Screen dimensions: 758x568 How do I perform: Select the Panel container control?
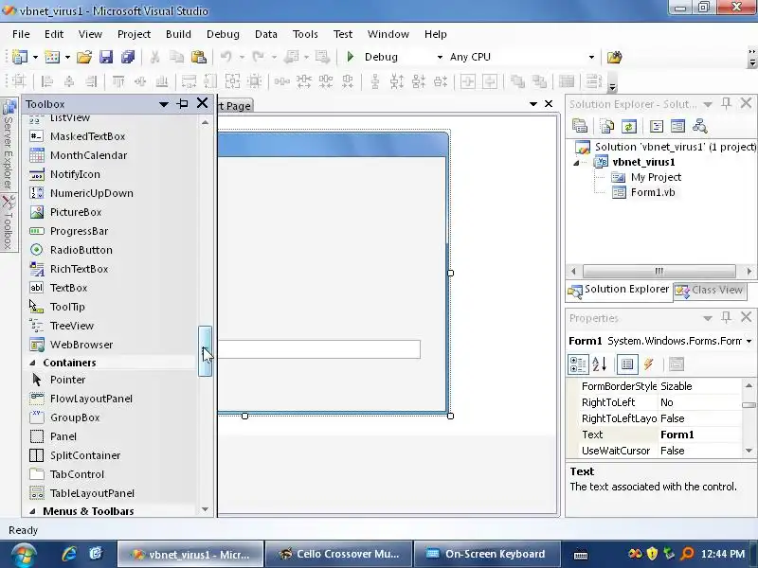[x=63, y=436]
